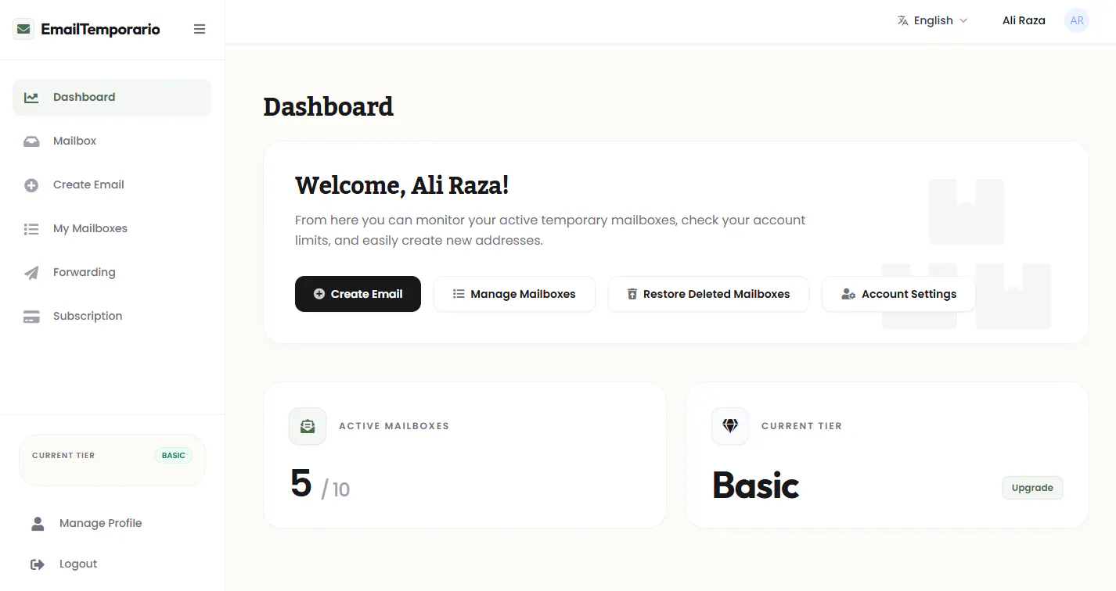Click the EmailTemporario envelope logo icon
The image size is (1116, 591).
tap(23, 30)
